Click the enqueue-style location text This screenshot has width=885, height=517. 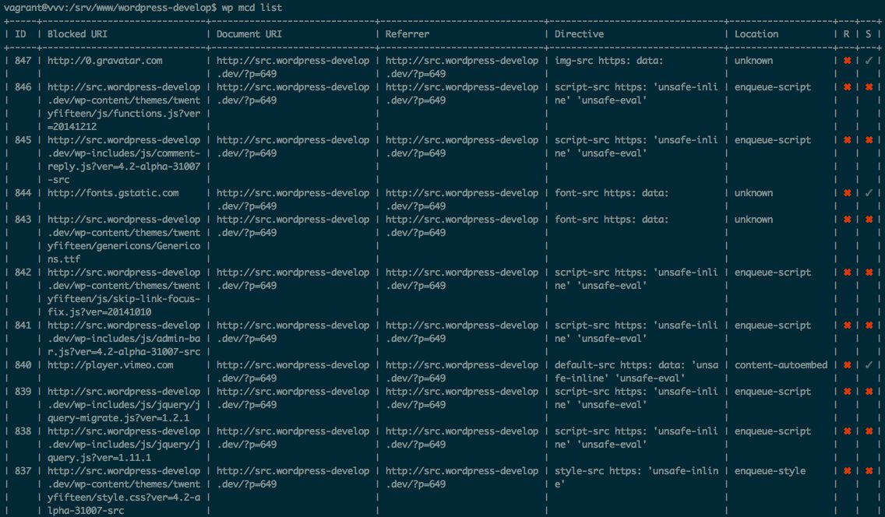770,471
